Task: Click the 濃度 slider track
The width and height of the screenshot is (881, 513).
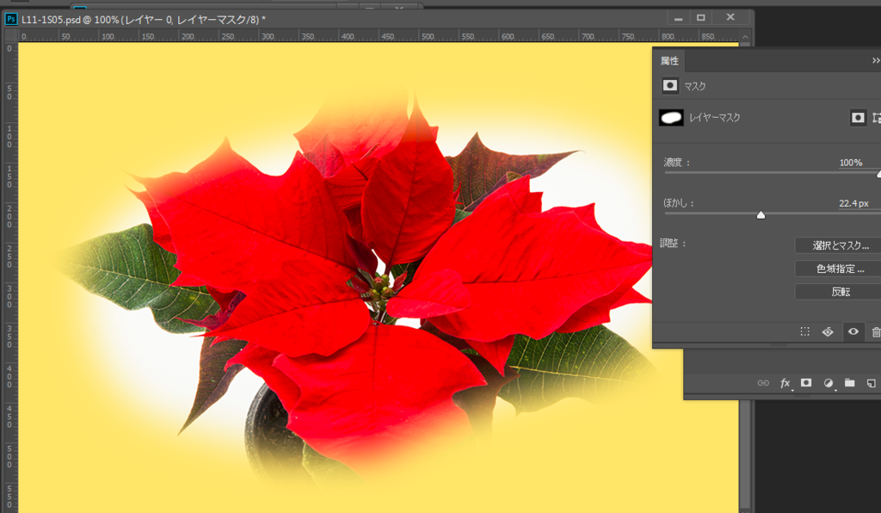Action: click(x=772, y=173)
